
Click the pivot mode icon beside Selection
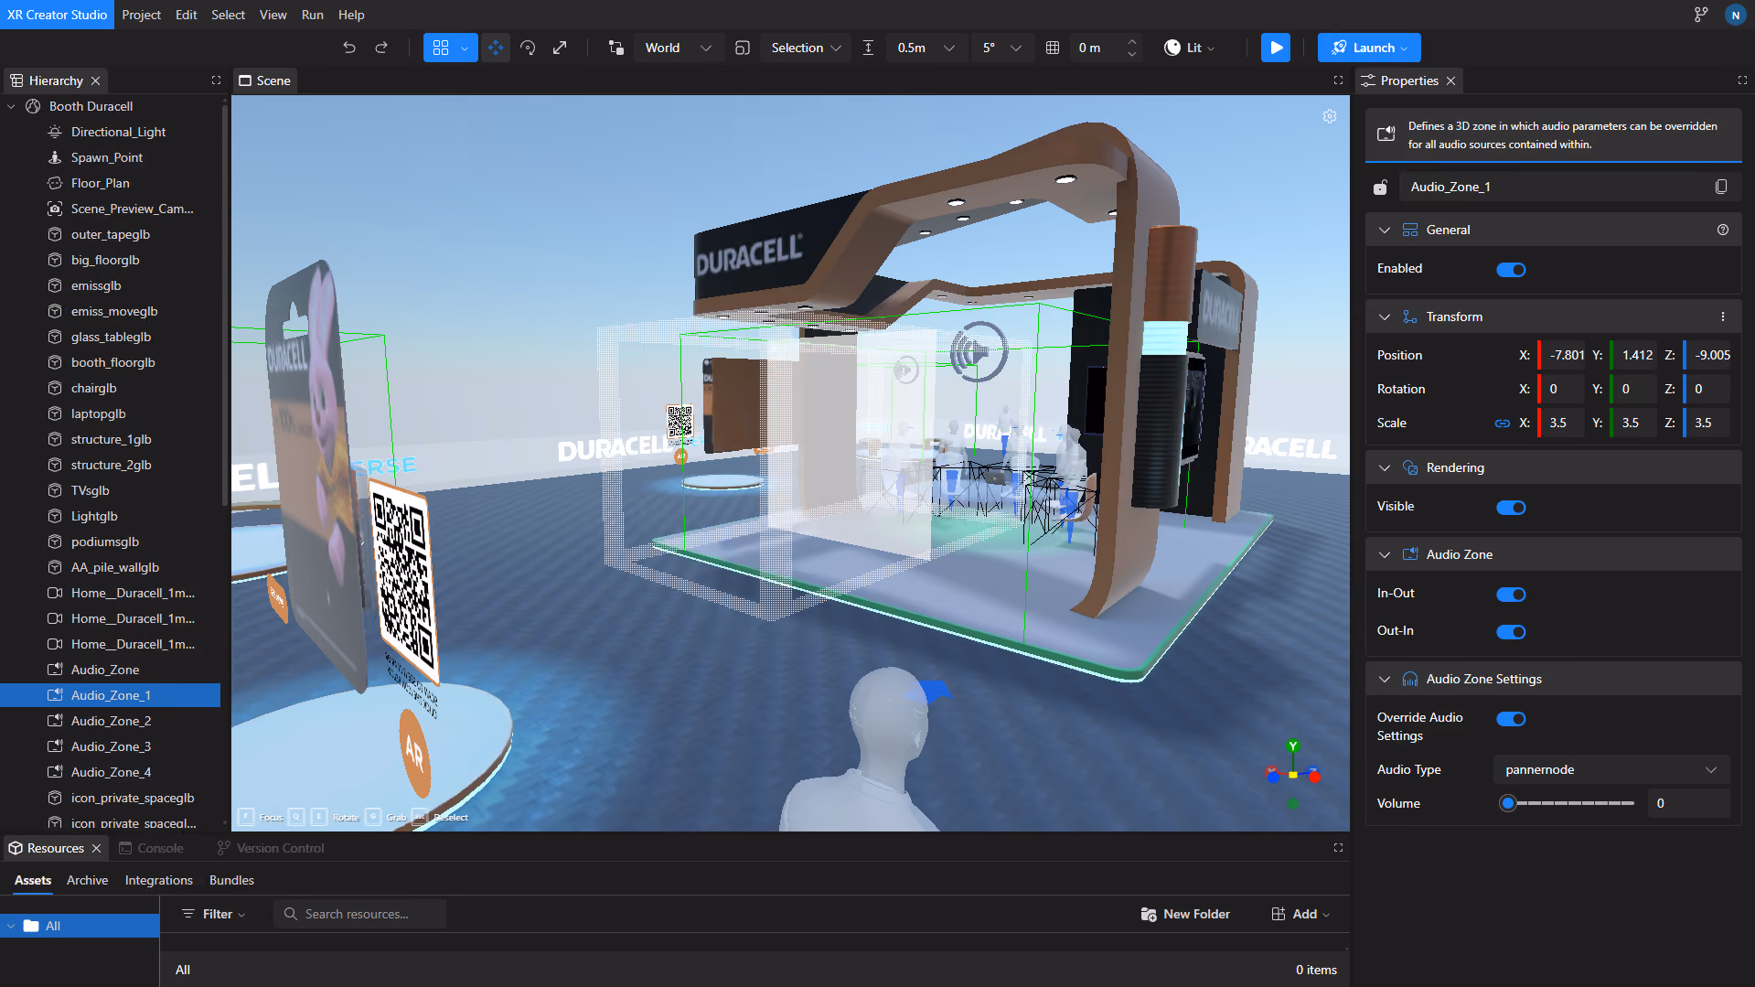coord(743,48)
